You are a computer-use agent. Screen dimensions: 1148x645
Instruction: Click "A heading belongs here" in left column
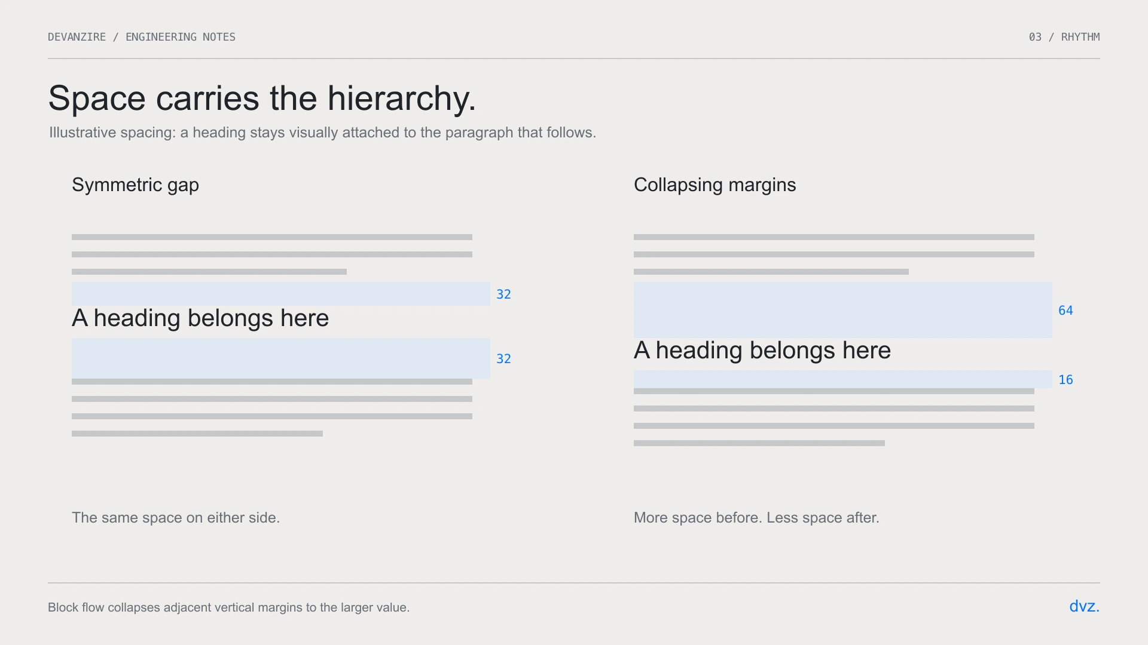pyautogui.click(x=200, y=318)
